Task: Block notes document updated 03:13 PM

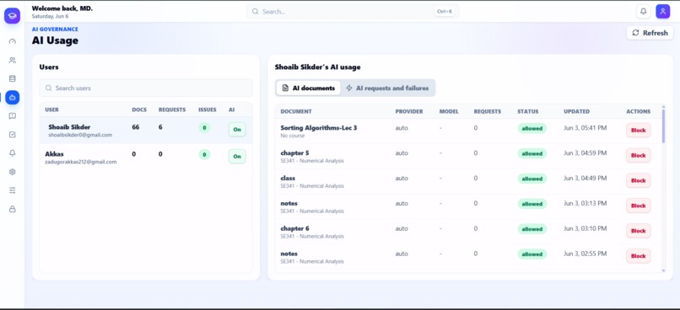Action: (638, 206)
